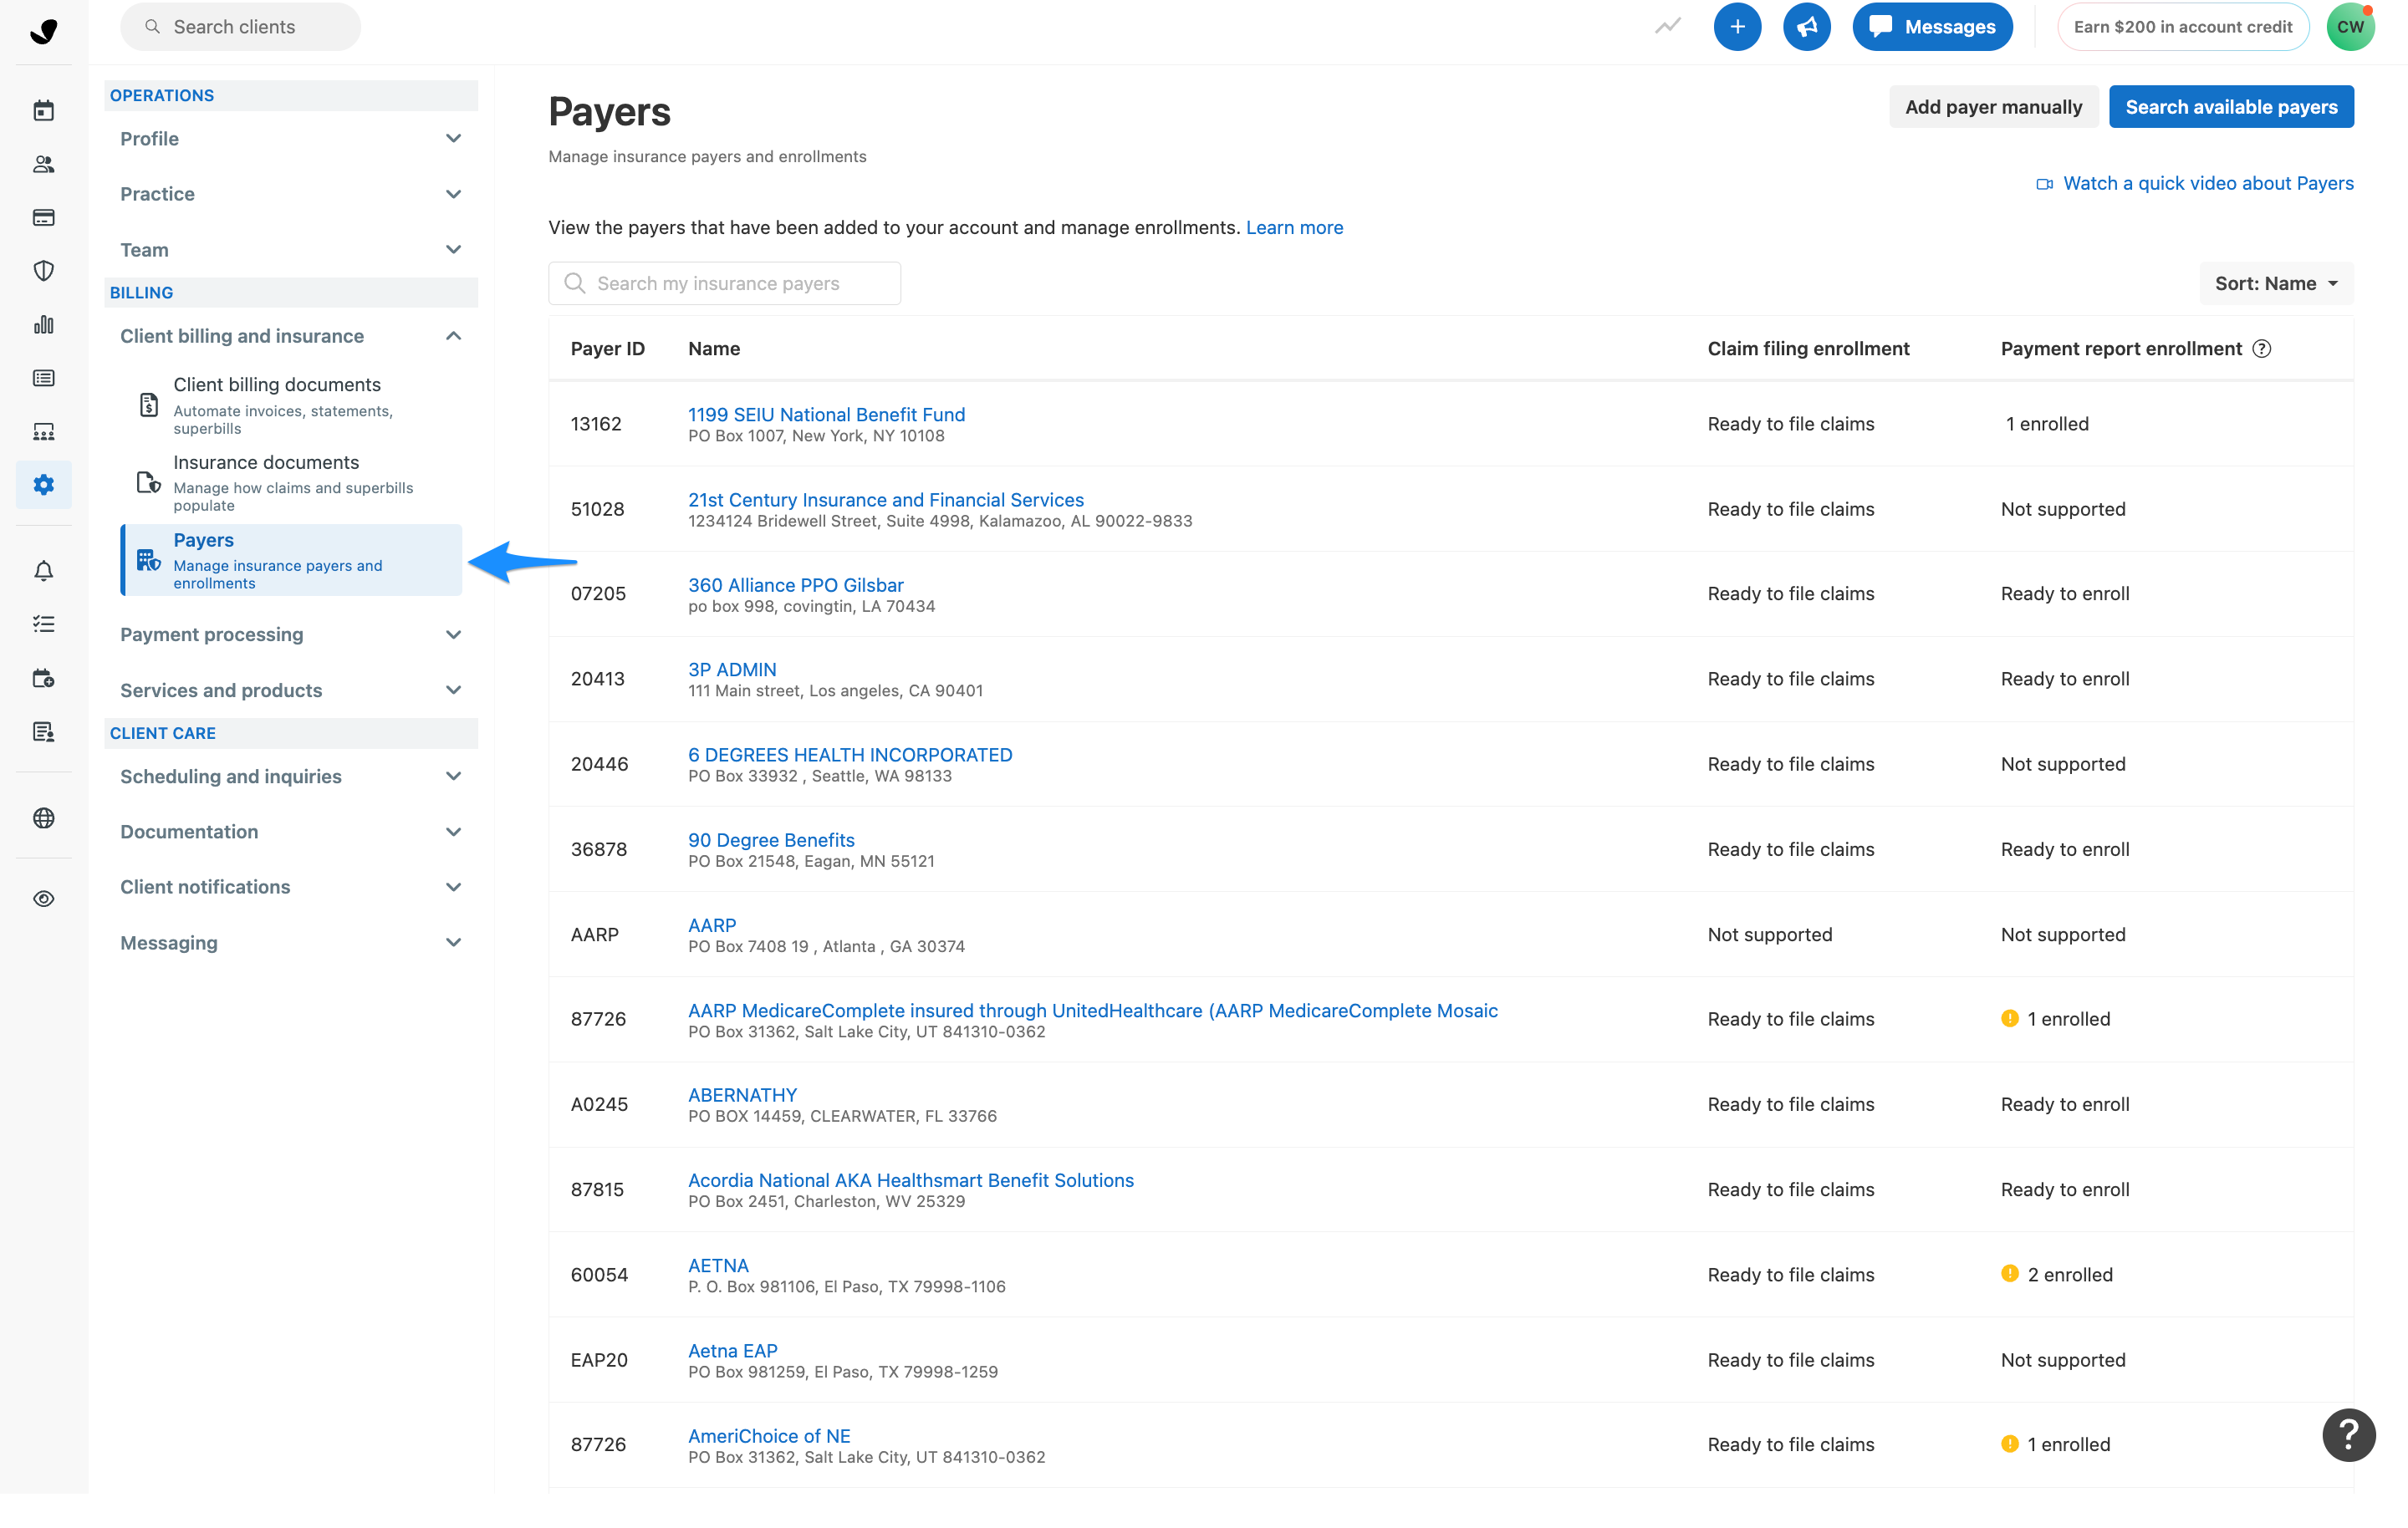This screenshot has height=1528, width=2408.
Task: Open Aetna EAP payer
Action: 732,1351
